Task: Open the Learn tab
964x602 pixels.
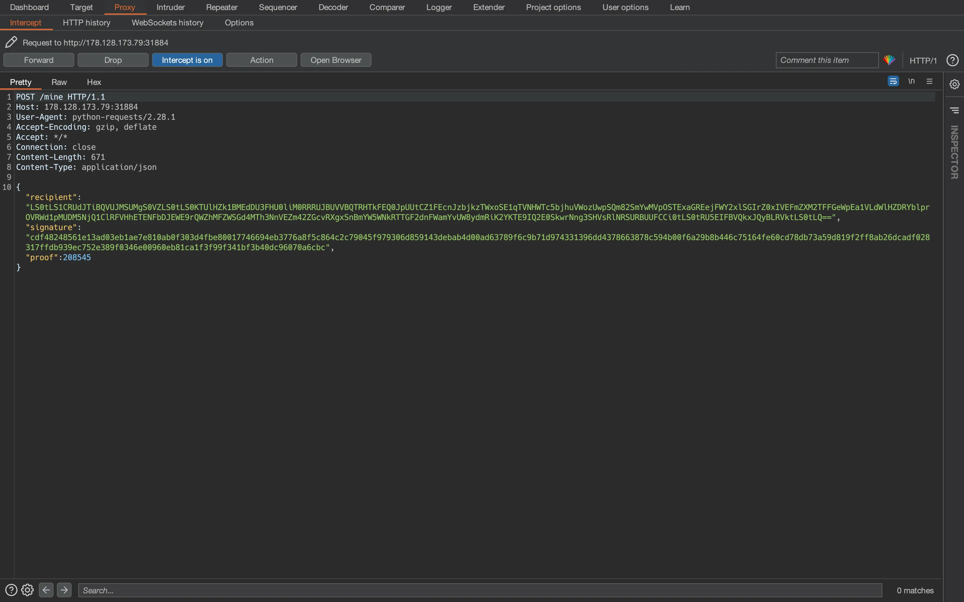Action: point(679,7)
